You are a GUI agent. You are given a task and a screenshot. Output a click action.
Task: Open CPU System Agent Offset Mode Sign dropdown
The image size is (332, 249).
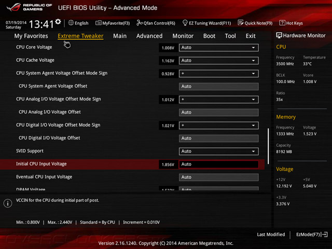(219, 74)
